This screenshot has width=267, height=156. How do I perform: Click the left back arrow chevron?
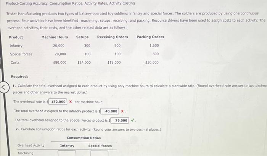click(x=3, y=87)
